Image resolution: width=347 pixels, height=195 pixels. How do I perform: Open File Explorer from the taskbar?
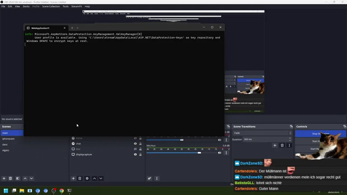click(22, 190)
